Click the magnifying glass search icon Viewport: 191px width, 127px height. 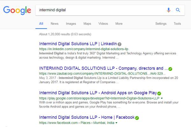click(x=178, y=10)
